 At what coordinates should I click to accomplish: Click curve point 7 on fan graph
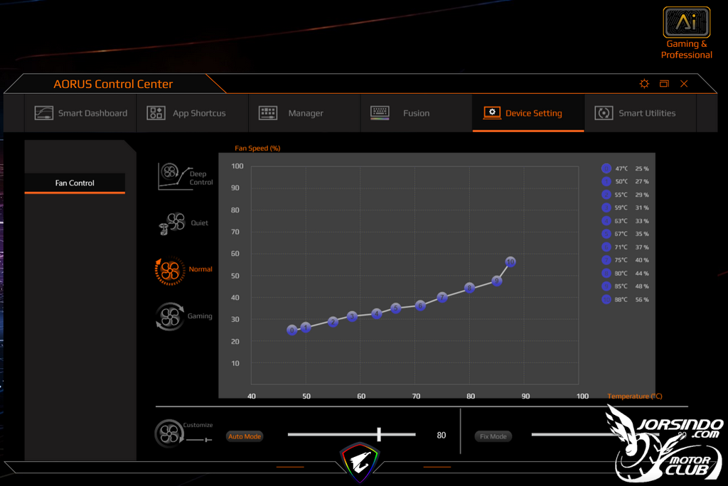pyautogui.click(x=442, y=297)
